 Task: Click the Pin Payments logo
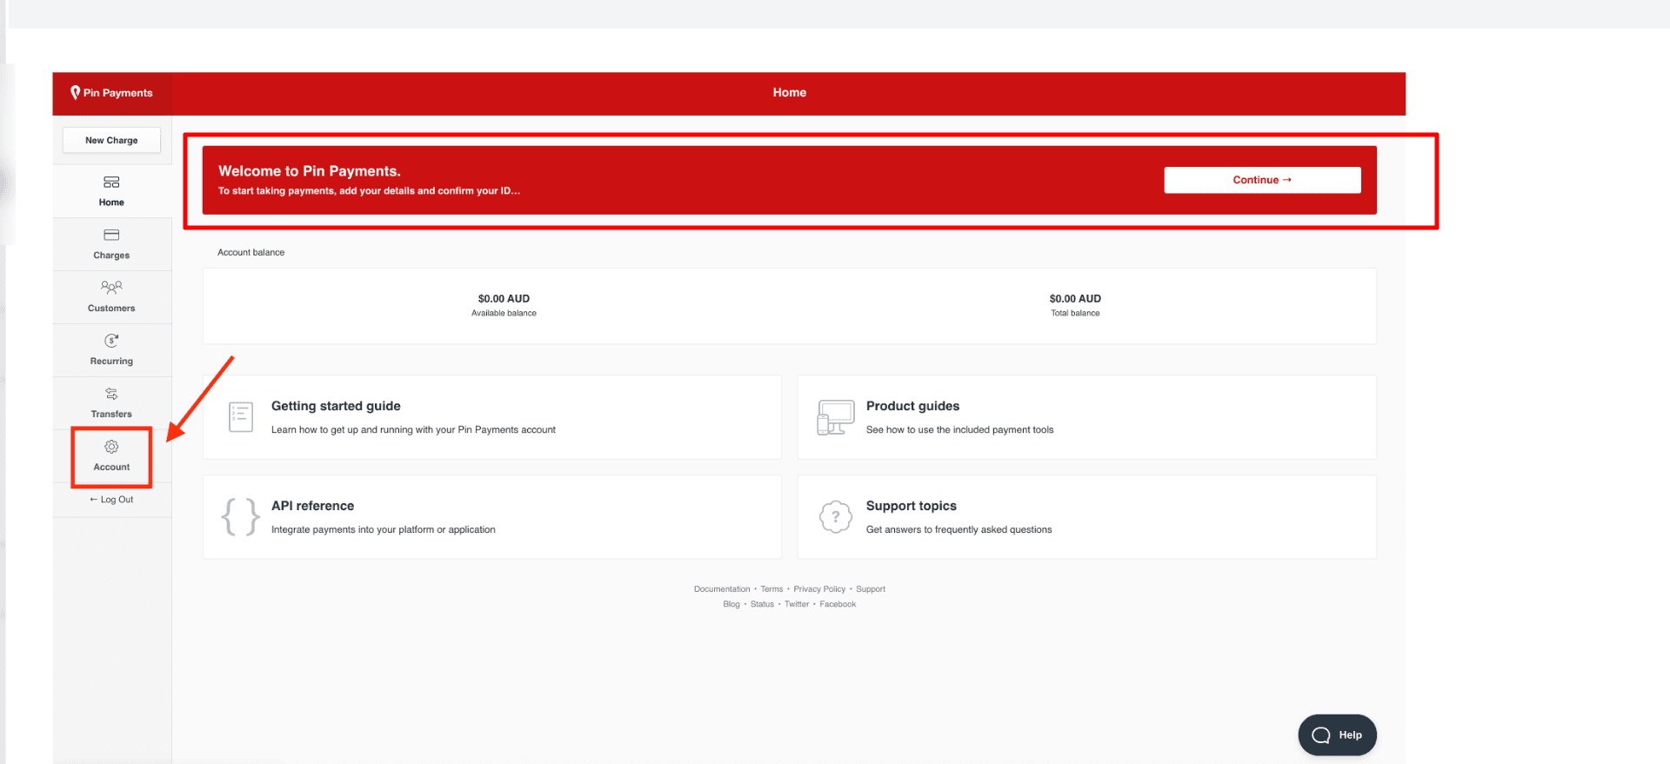[x=111, y=93]
